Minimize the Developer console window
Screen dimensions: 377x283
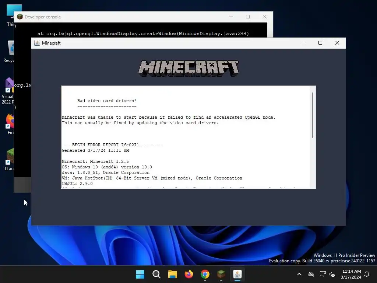[x=231, y=17]
